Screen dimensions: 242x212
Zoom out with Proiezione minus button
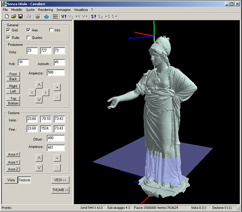pyautogui.click(x=57, y=97)
